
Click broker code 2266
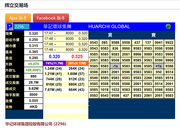(148, 78)
